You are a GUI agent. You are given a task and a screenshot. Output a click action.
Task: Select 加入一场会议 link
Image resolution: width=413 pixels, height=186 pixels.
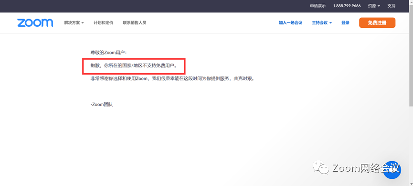pyautogui.click(x=290, y=22)
